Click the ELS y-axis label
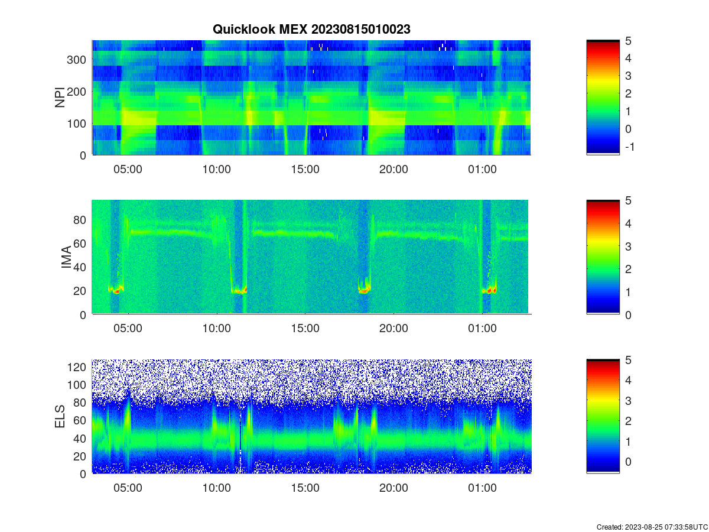The height and width of the screenshot is (532, 709). (x=60, y=417)
